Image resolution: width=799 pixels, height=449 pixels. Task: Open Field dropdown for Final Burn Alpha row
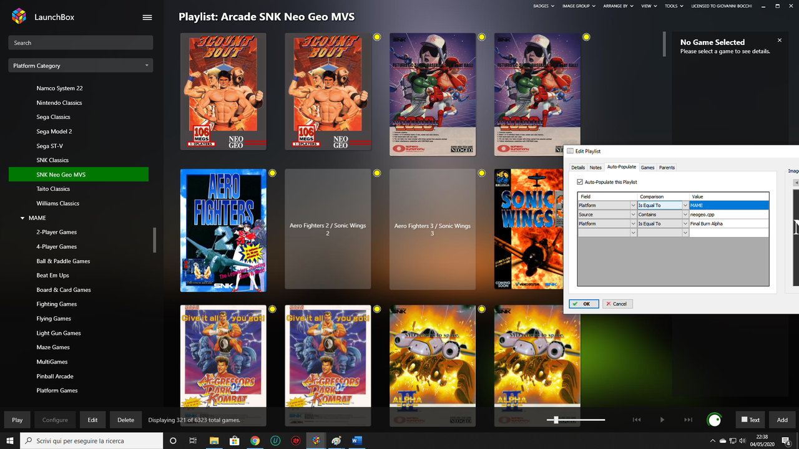coord(634,223)
